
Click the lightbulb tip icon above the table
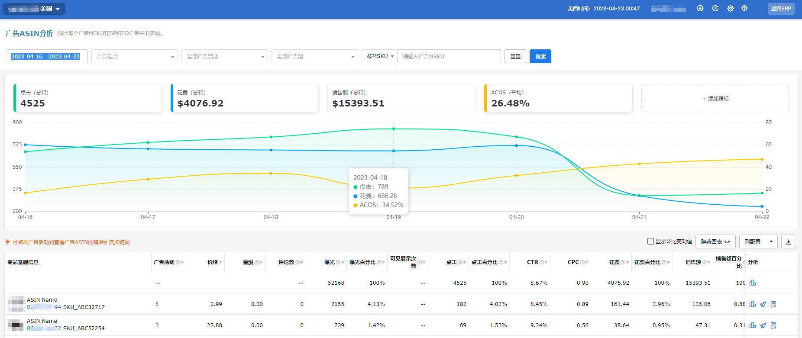(7, 242)
